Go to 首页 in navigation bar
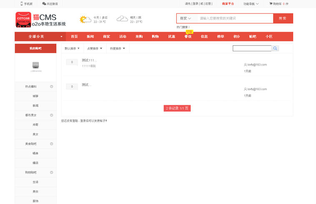This screenshot has width=316, height=204. pos(74,36)
